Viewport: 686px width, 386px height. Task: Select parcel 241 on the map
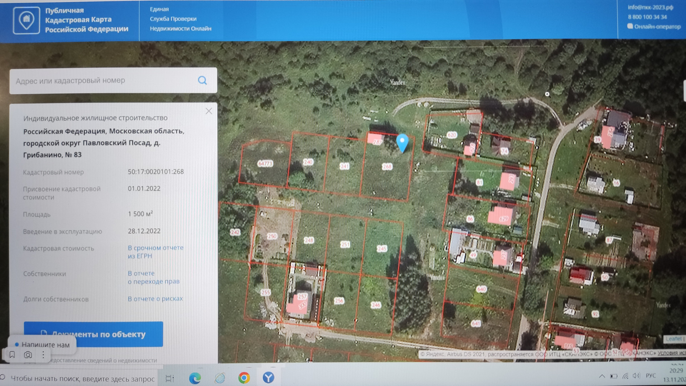(344, 167)
